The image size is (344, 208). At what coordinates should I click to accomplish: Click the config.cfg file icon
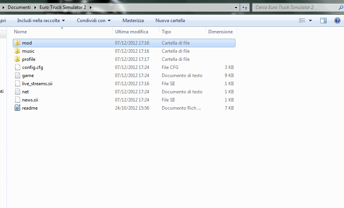17,67
